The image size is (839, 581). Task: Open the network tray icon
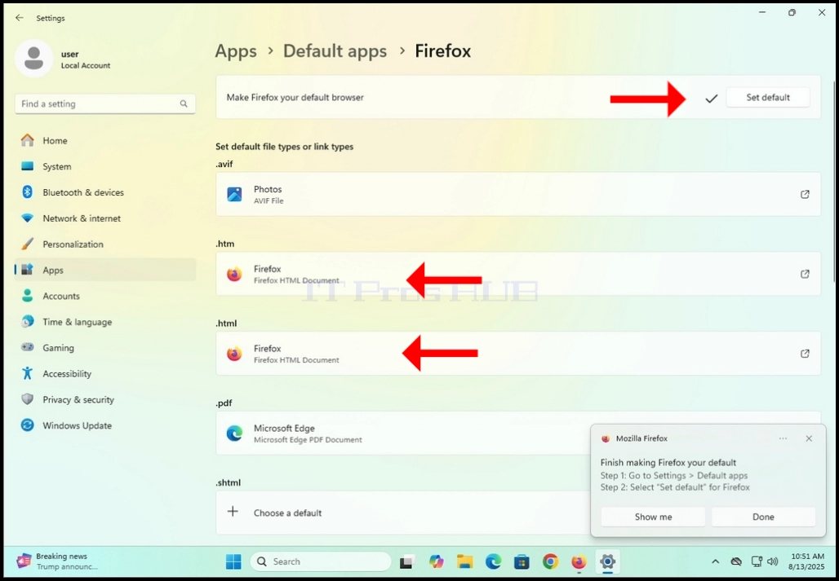(757, 561)
